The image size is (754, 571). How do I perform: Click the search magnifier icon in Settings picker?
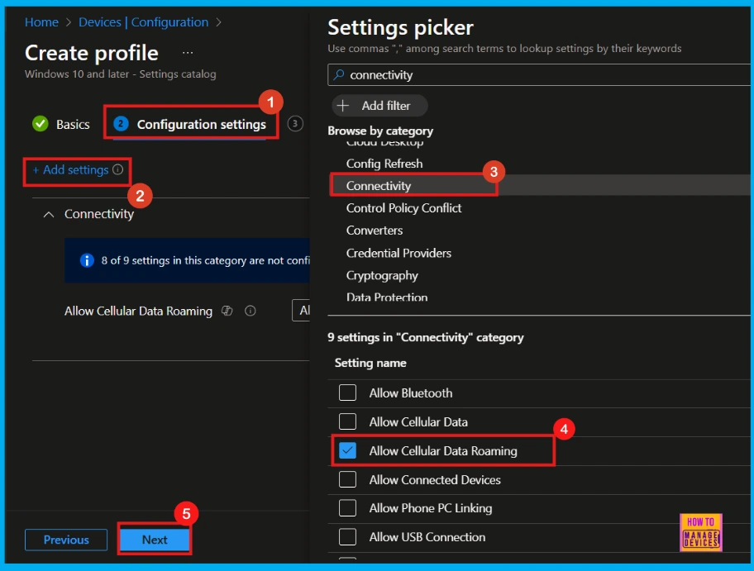coord(339,74)
